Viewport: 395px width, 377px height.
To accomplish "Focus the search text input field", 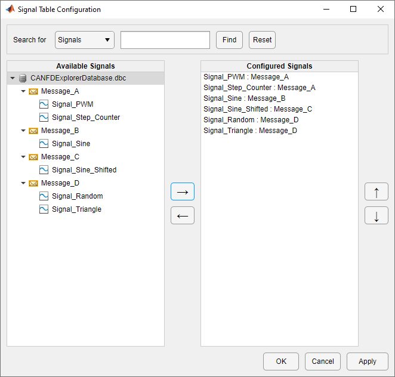I will click(x=165, y=40).
